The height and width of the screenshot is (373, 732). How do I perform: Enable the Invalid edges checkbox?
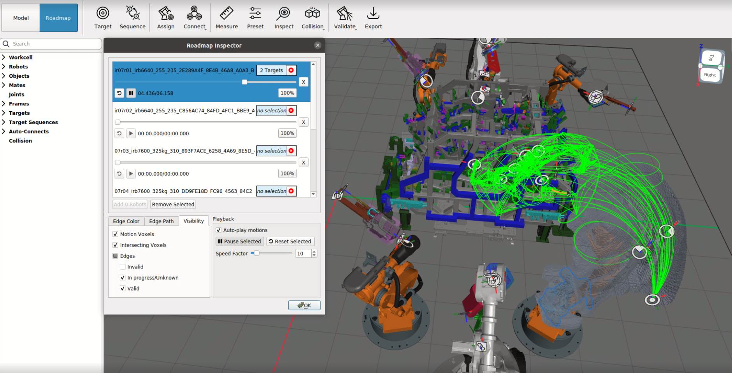pyautogui.click(x=123, y=267)
